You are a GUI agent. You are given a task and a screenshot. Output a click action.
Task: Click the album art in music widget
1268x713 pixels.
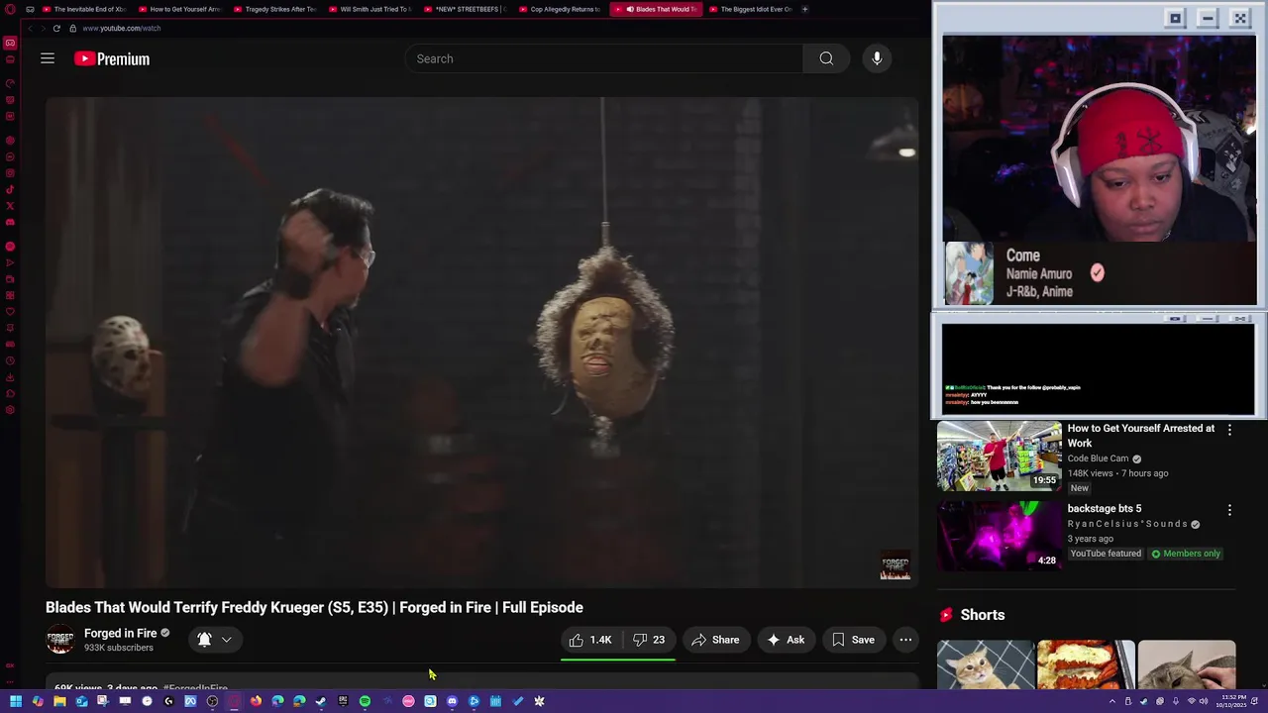click(x=970, y=273)
